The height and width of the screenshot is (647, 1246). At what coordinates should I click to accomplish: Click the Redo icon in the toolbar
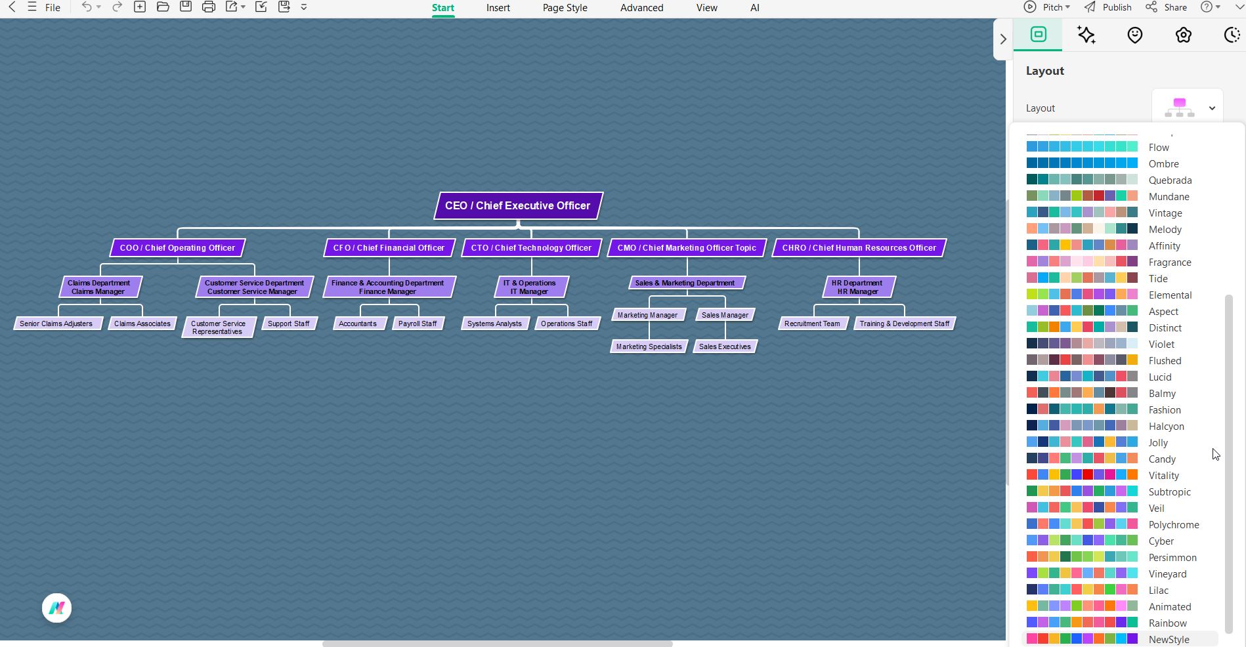click(117, 7)
